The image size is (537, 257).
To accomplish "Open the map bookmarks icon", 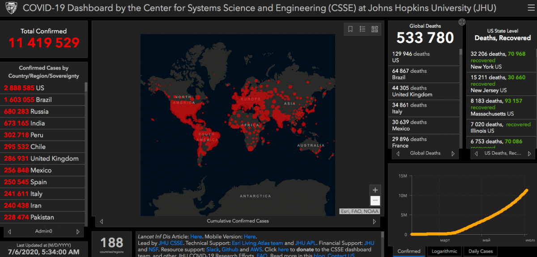I will click(350, 29).
